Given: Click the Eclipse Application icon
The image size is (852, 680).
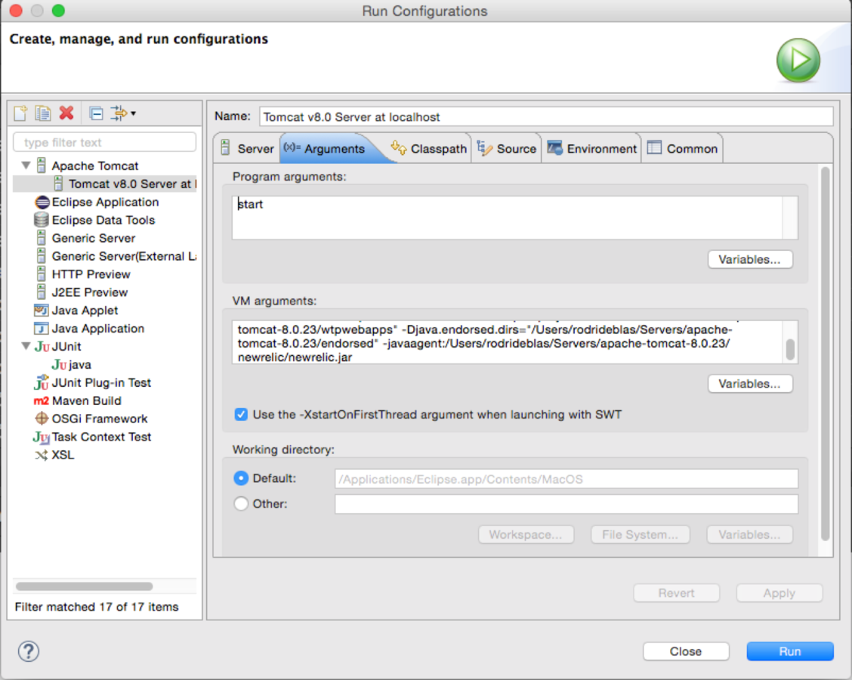Looking at the screenshot, I should (x=42, y=202).
